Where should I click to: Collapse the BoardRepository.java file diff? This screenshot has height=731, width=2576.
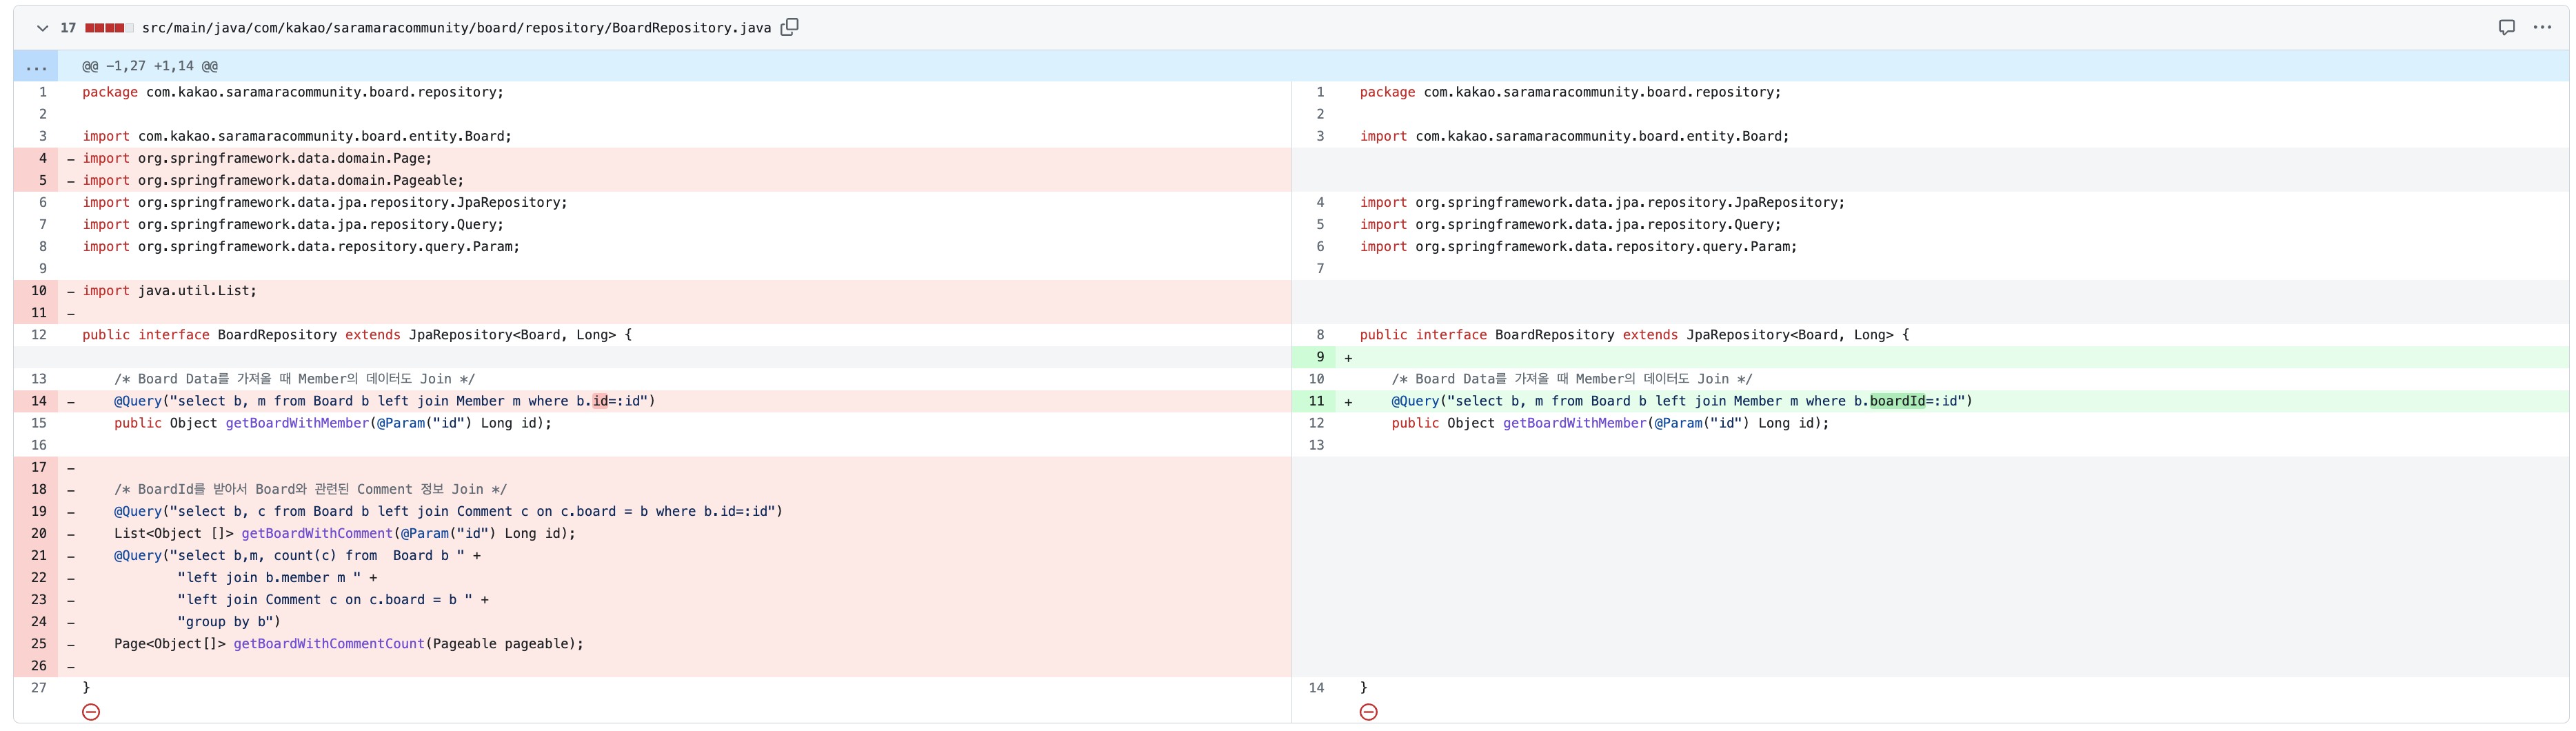42,28
